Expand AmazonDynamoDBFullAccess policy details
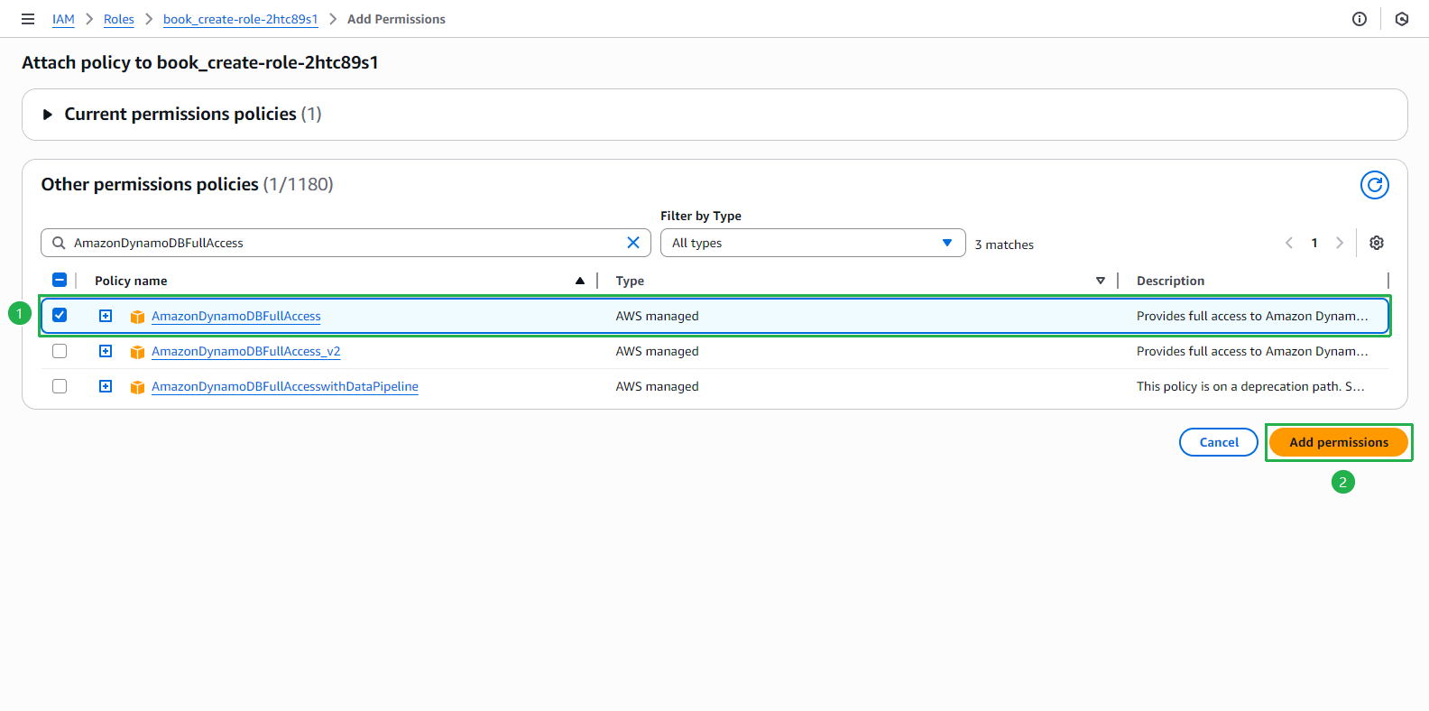This screenshot has width=1429, height=711. tap(106, 316)
